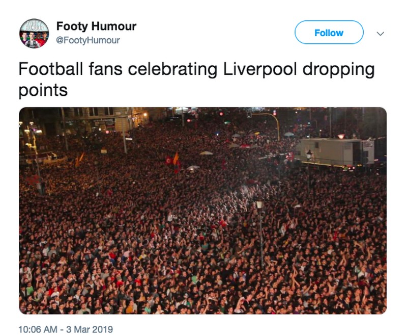
Task: Visit the @FootyHumour handle link
Action: click(x=88, y=40)
